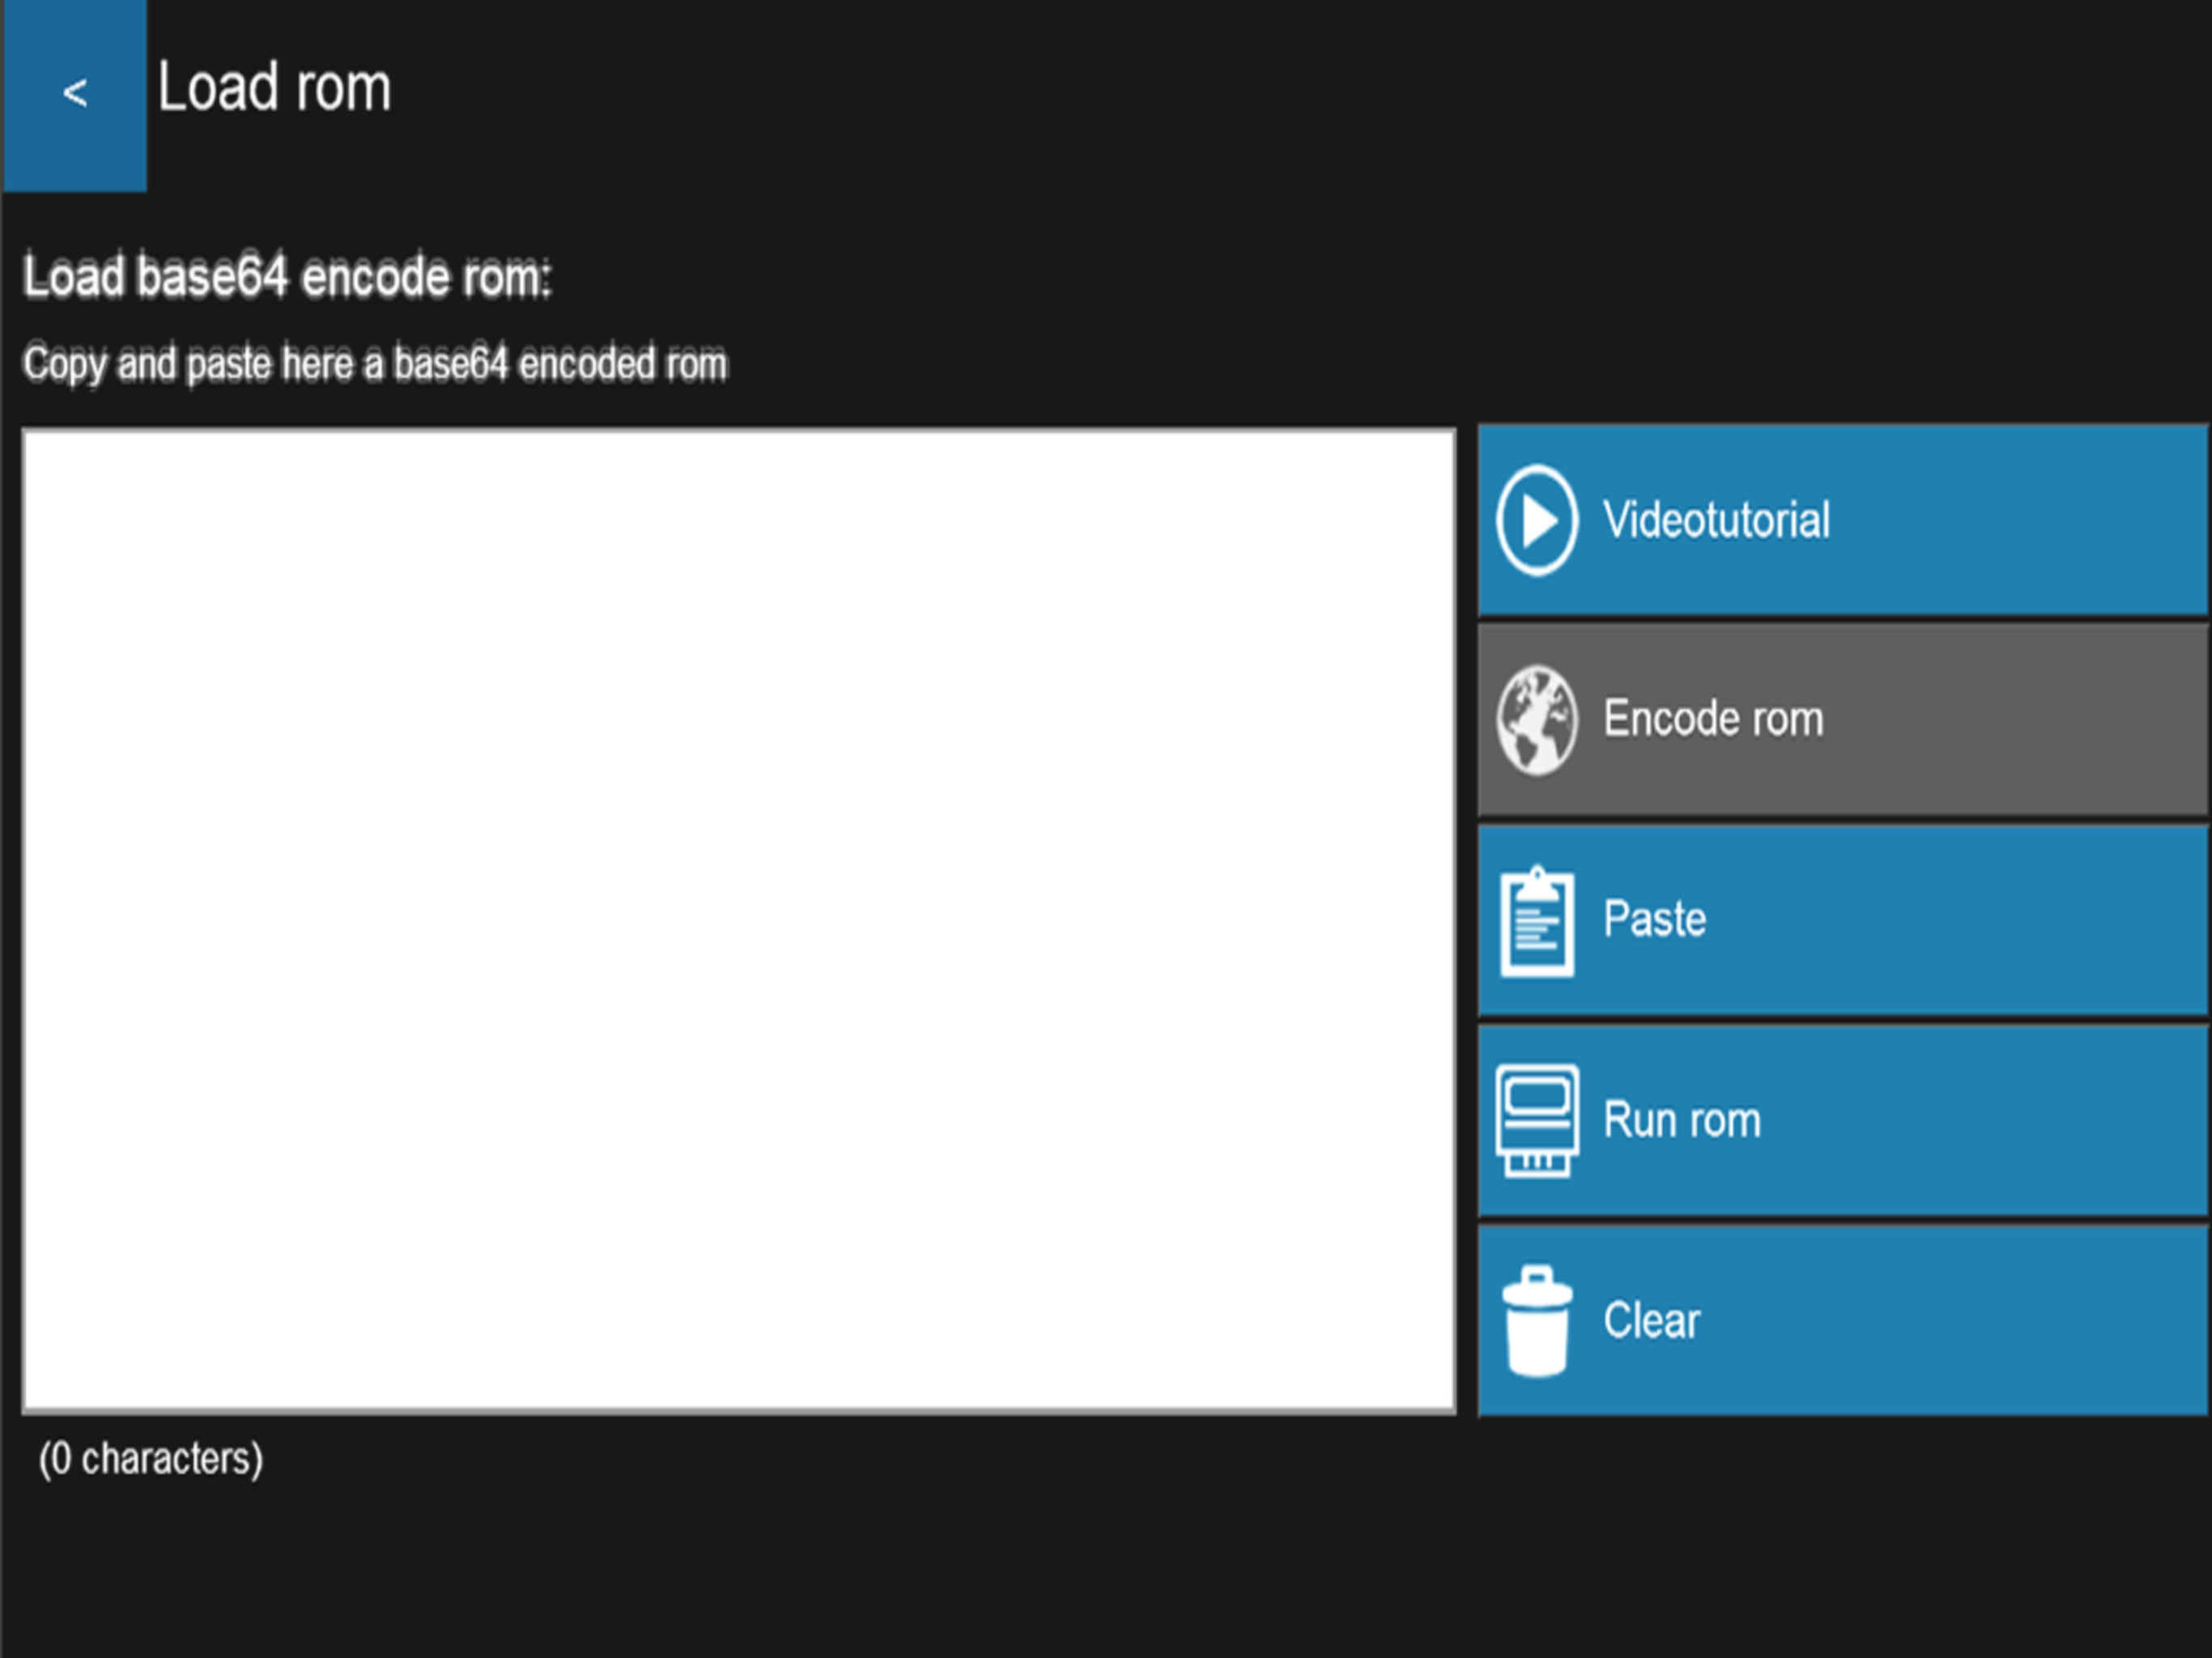Click the blue Run rom tile's empty right side
The height and width of the screenshot is (1658, 2212).
point(2020,1120)
